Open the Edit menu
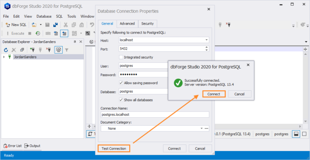 tap(17, 17)
